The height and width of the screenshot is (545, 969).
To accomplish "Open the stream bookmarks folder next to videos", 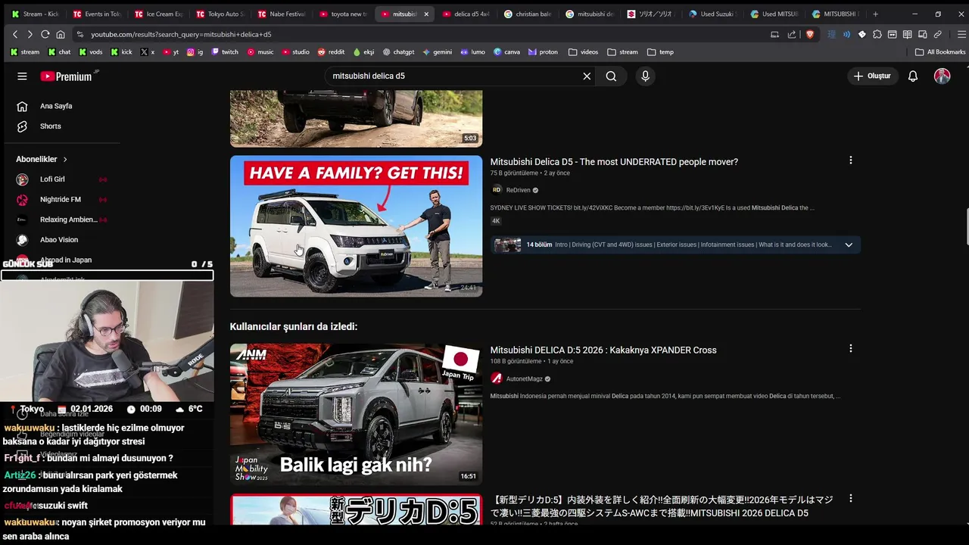I will click(623, 52).
